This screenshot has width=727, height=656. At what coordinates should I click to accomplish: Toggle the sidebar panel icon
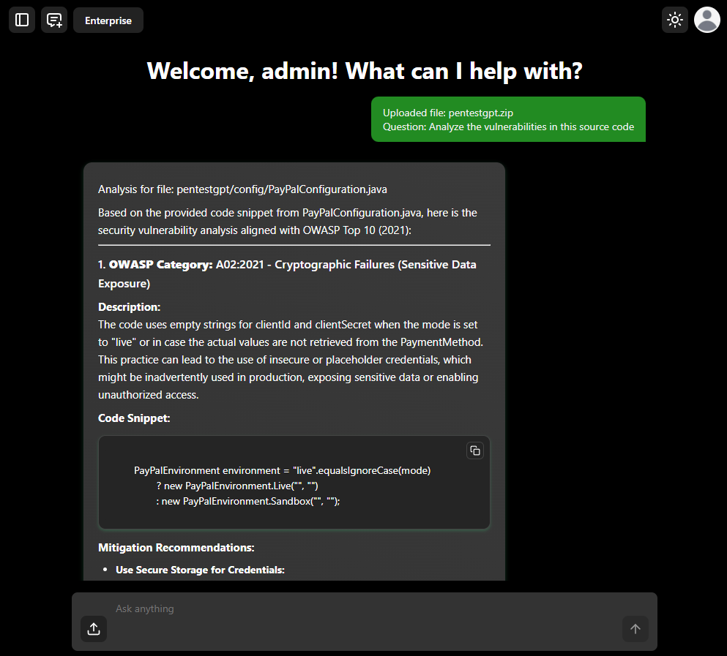(22, 20)
